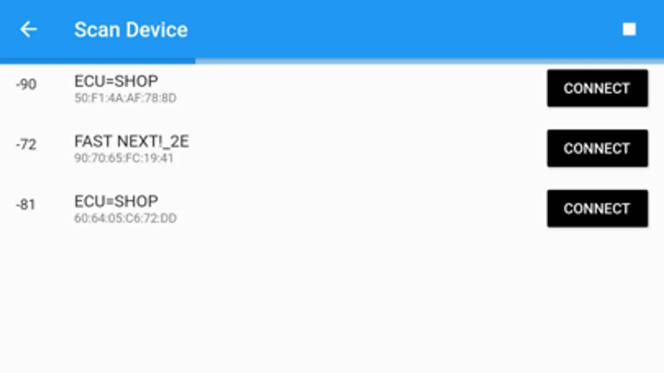
Task: Click the unfilled portion of progress bar
Action: [x=429, y=61]
